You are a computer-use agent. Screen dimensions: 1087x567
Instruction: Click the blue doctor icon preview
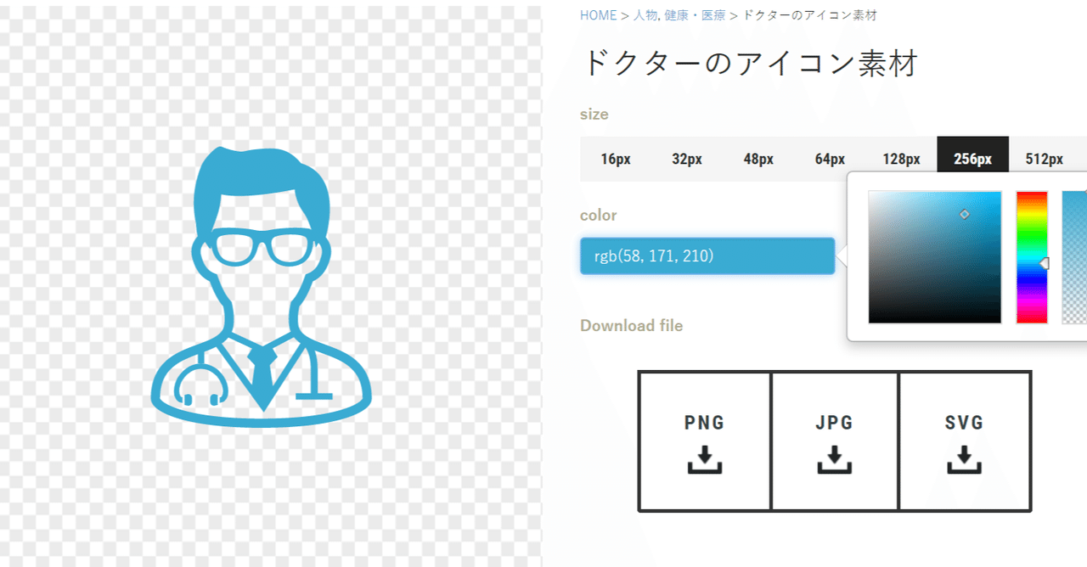[x=262, y=286]
